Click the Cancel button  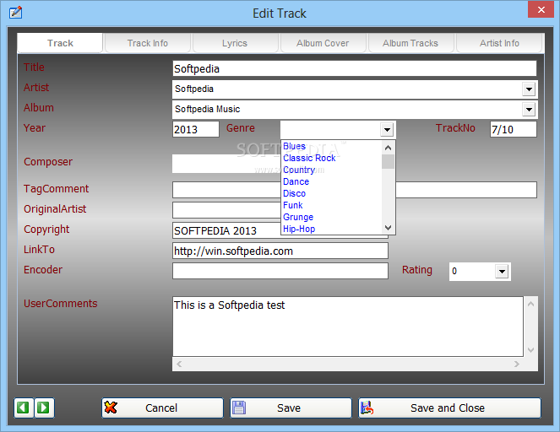pos(162,408)
